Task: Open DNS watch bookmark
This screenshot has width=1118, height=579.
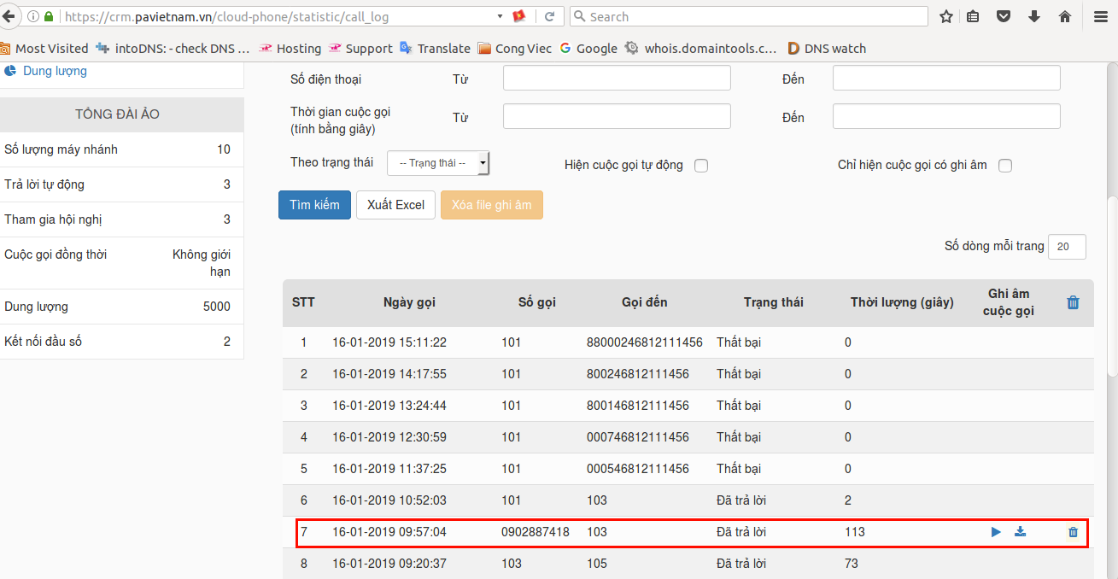Action: (x=827, y=49)
